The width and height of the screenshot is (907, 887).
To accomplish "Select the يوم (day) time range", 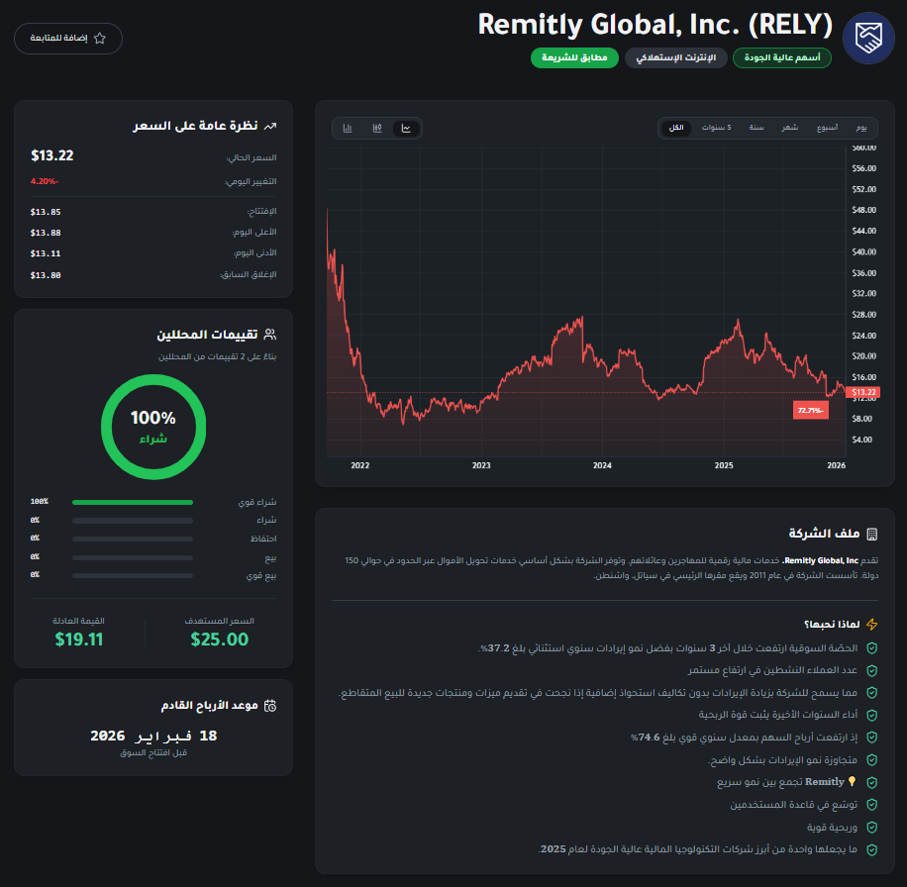I will 861,128.
